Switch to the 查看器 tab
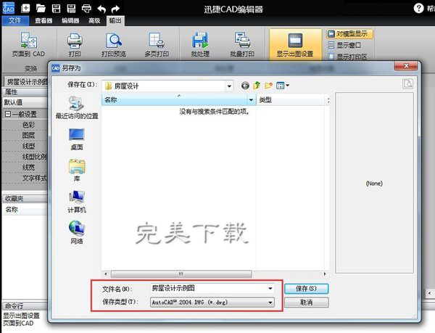Viewport: 435px width, 333px height. coord(43,20)
